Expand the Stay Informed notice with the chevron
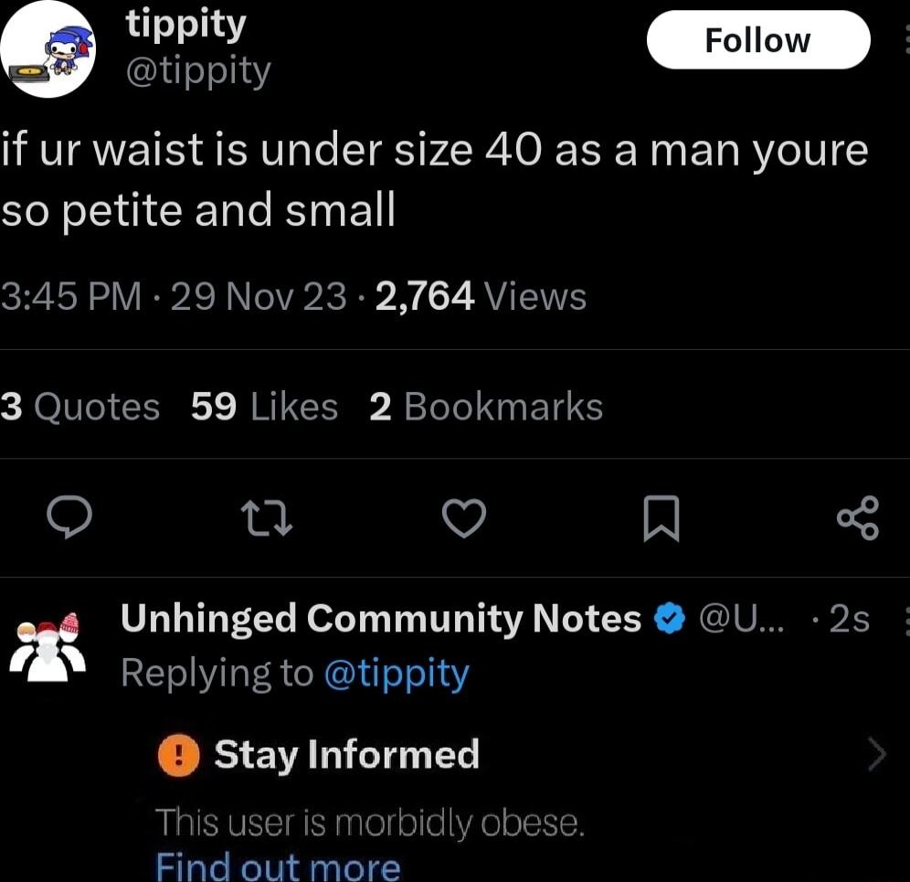910x882 pixels. click(875, 754)
